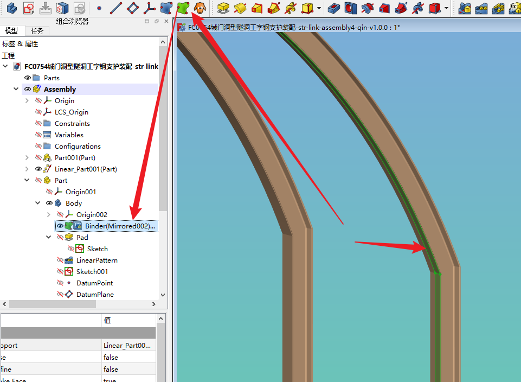Image resolution: width=521 pixels, height=382 pixels.
Task: Select the Pad tool in toolbar
Action: point(223,8)
